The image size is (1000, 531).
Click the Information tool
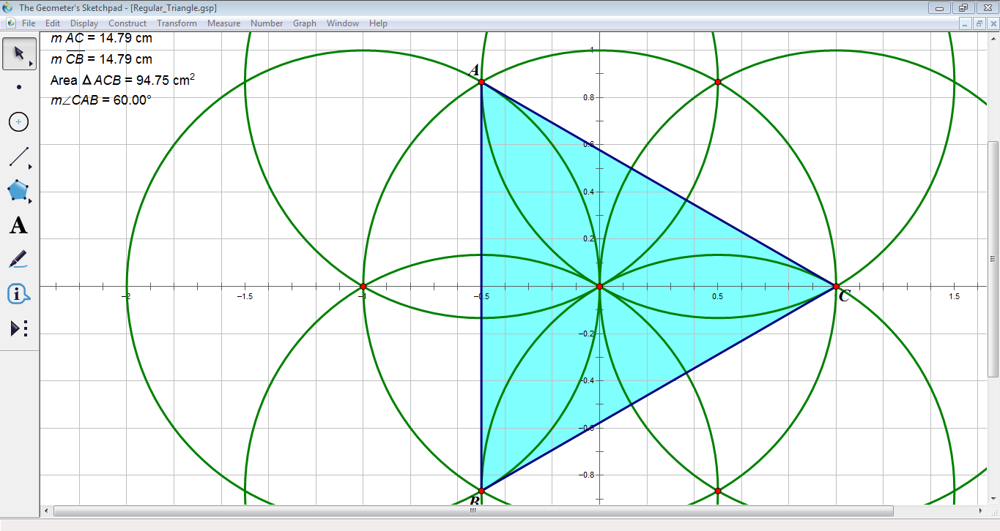tap(19, 293)
